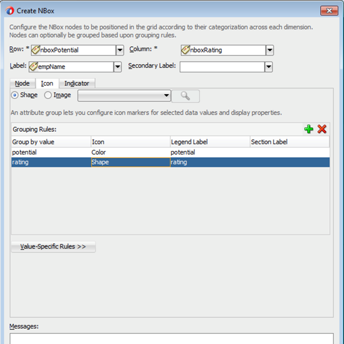Screen dimensions: 344x344
Task: Click the red X delete grouping rule icon
Action: pos(321,129)
